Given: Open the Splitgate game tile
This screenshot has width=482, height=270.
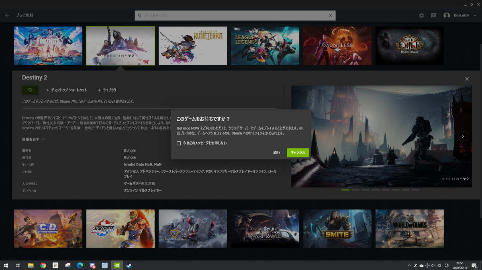Looking at the screenshot, I should click(x=120, y=229).
